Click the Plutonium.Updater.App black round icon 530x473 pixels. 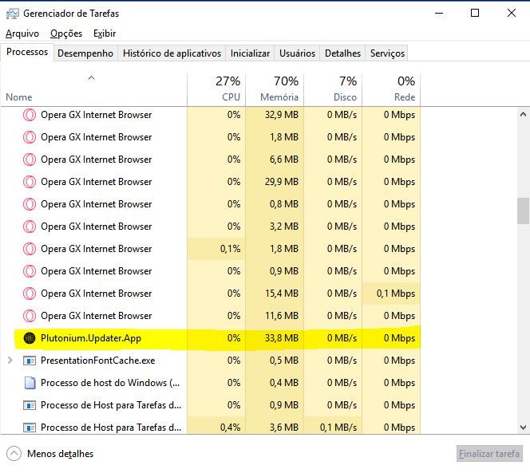click(x=30, y=338)
